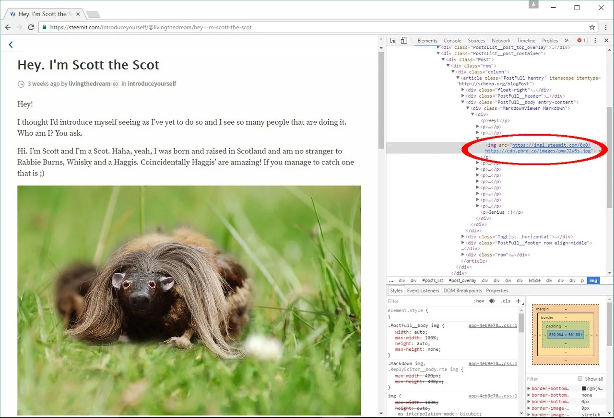Viewport: 614px width, 418px height.
Task: Open the Timeline tab
Action: pyautogui.click(x=526, y=41)
